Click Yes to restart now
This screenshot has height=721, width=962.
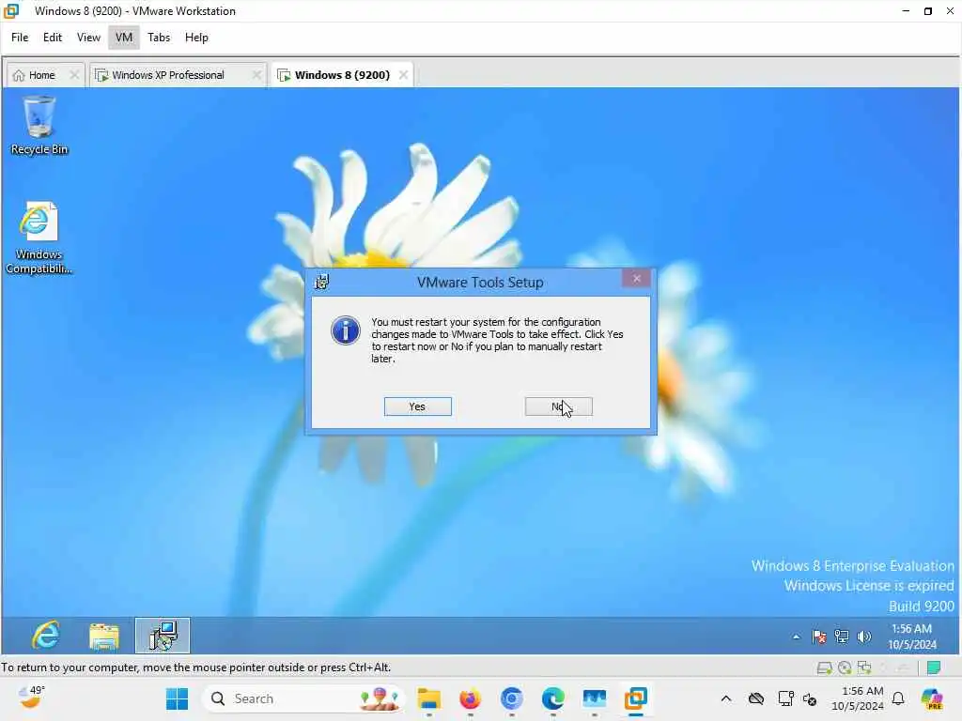(417, 407)
